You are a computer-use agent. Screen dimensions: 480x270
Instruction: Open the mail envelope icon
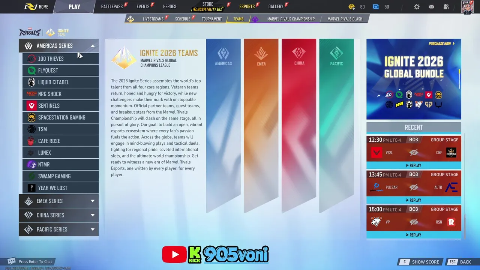431,7
